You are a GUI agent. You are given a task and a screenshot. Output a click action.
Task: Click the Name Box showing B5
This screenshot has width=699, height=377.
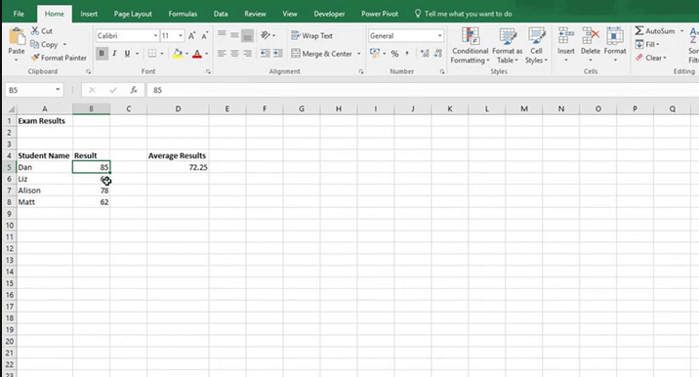(29, 90)
